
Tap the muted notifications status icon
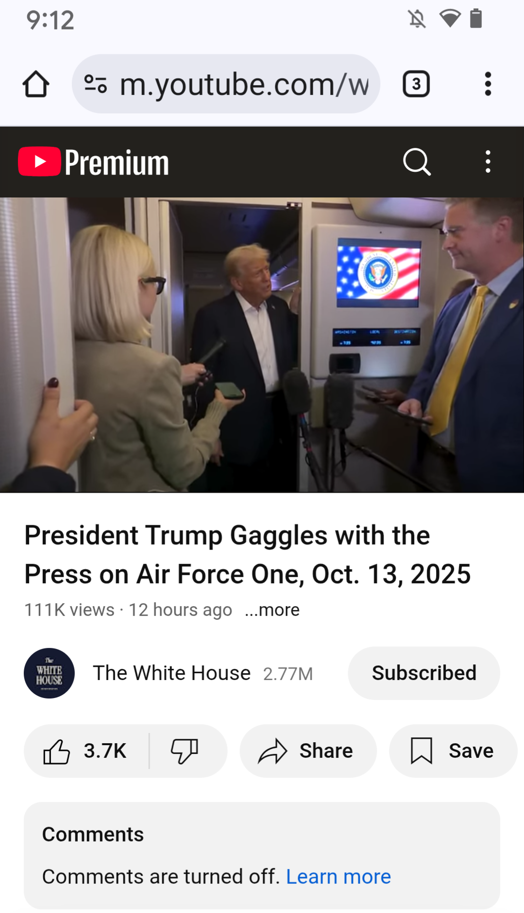[x=417, y=19]
